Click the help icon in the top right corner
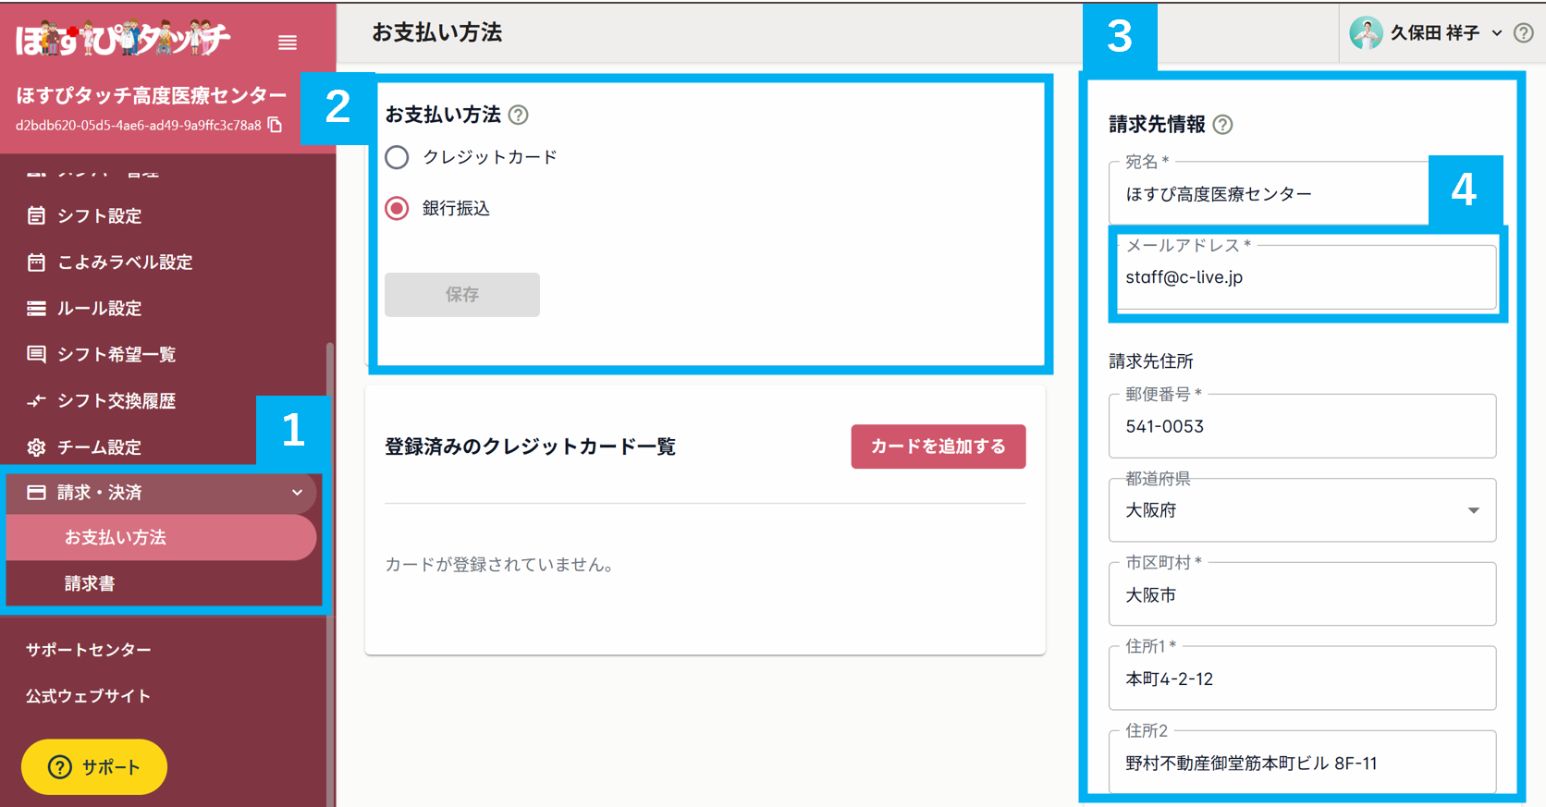 1522,32
